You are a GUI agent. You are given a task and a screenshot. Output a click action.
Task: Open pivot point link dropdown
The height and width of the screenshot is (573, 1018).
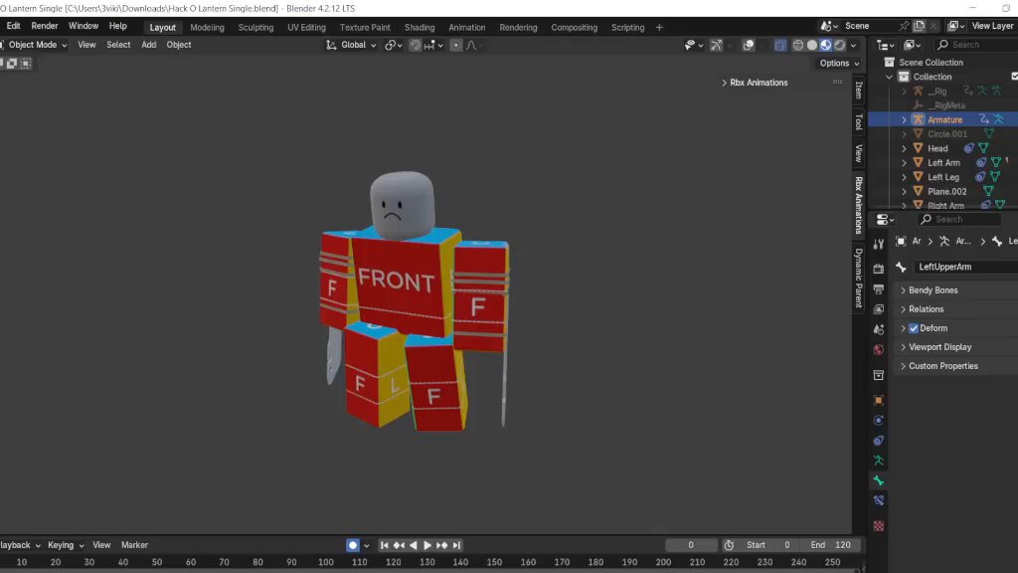click(394, 45)
